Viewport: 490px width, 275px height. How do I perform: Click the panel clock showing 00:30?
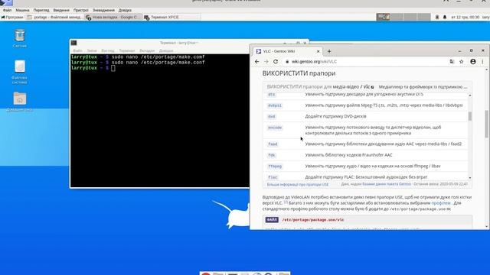pos(465,17)
